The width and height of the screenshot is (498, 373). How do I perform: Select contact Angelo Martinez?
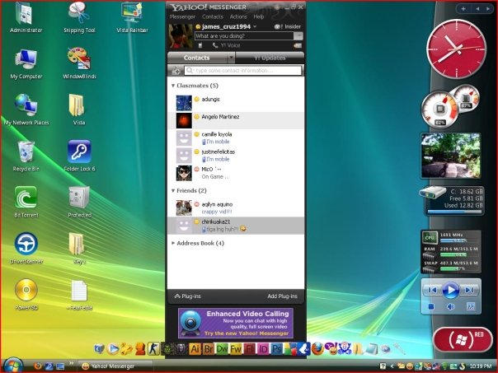point(235,120)
